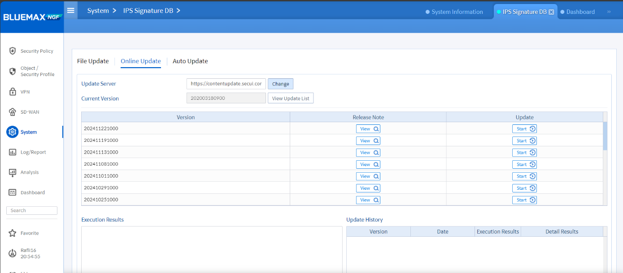Screen dimensions: 623x273
Task: Click Update Server URL field
Action: [x=226, y=84]
